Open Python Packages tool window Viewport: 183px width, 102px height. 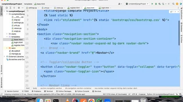(x=63, y=91)
